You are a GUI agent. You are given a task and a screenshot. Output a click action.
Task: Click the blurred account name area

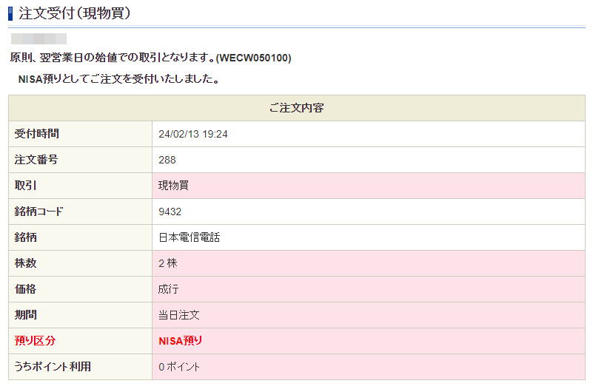click(x=38, y=38)
